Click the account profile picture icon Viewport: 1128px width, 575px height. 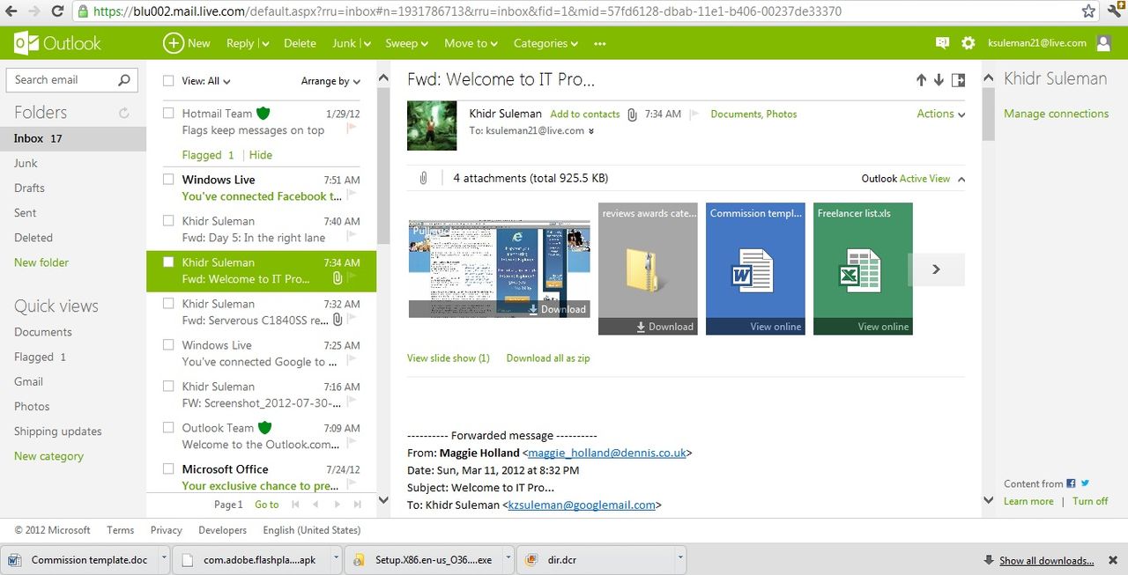pos(1103,43)
